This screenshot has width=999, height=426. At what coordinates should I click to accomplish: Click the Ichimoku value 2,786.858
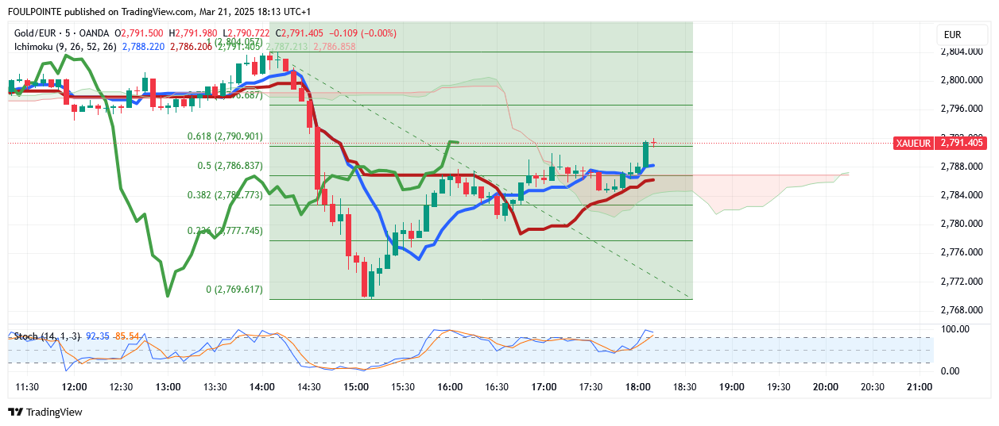[x=335, y=47]
